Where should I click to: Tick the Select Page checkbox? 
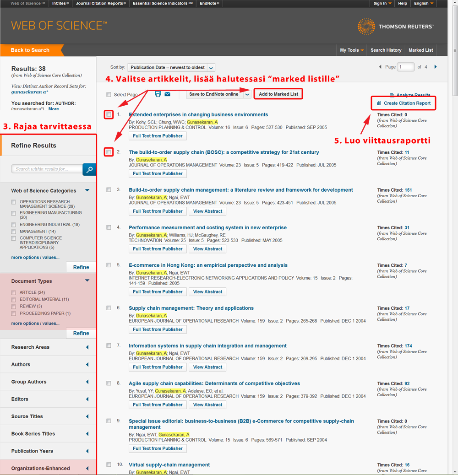pyautogui.click(x=109, y=95)
